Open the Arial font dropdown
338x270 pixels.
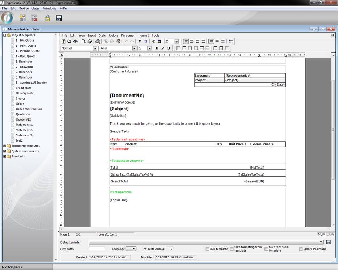134,48
